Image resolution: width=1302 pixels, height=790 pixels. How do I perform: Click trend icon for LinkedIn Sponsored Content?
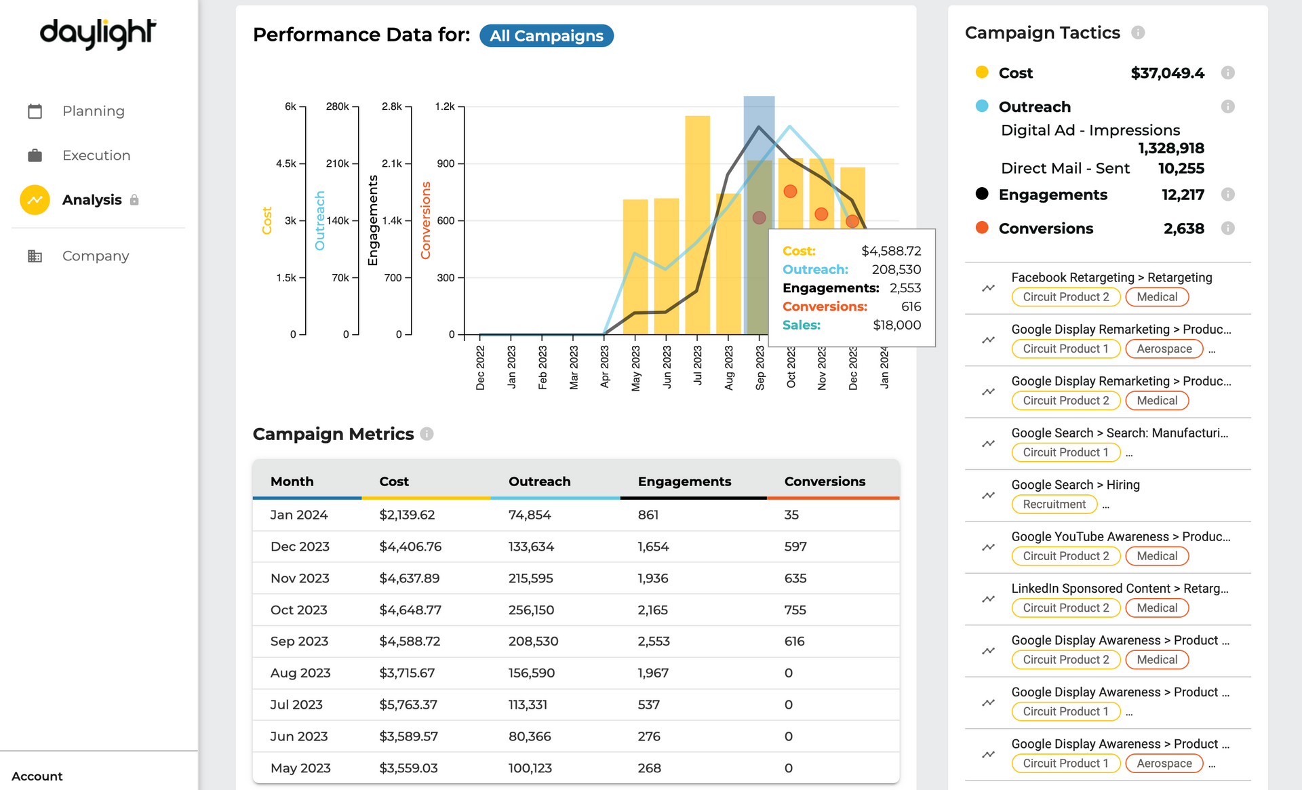point(989,599)
